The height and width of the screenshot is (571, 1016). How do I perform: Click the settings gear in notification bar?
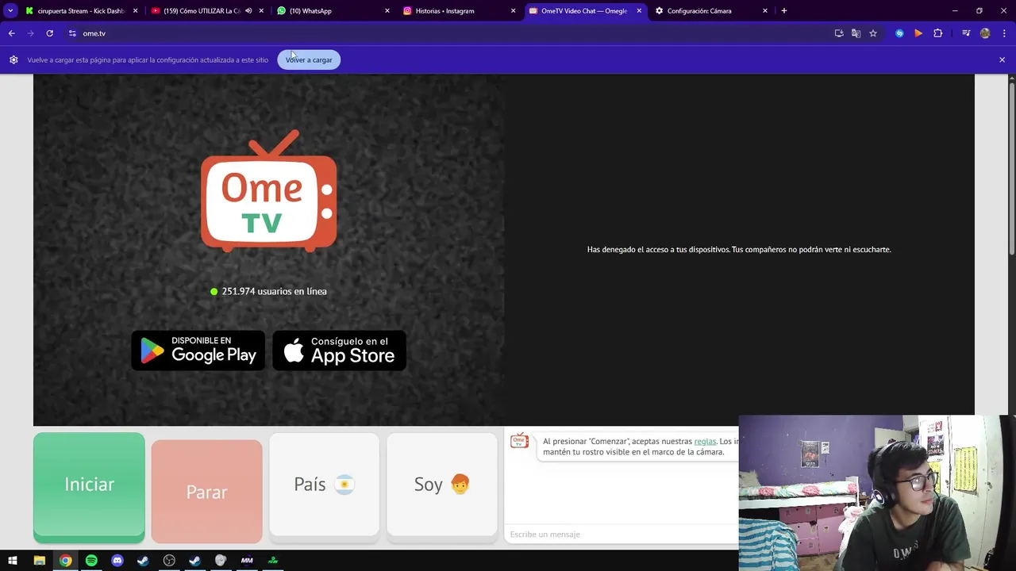(13, 60)
